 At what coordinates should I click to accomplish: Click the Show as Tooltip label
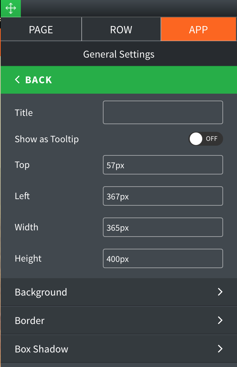coord(47,139)
